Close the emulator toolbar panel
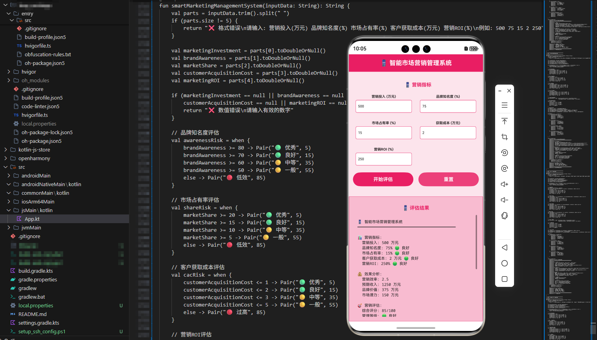Image resolution: width=597 pixels, height=340 pixels. coord(509,91)
